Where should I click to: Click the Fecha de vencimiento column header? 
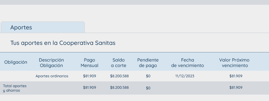187,63
